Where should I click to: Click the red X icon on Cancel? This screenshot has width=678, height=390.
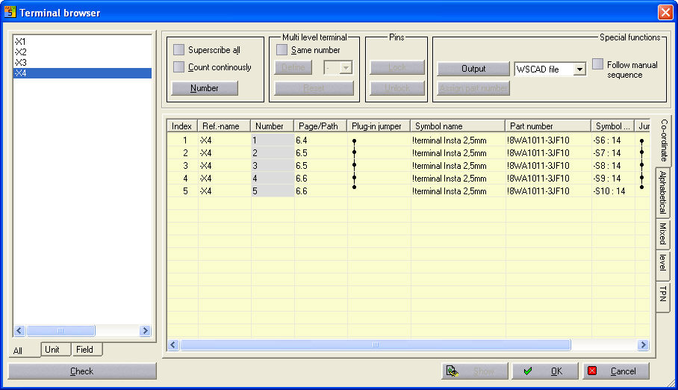pos(592,371)
